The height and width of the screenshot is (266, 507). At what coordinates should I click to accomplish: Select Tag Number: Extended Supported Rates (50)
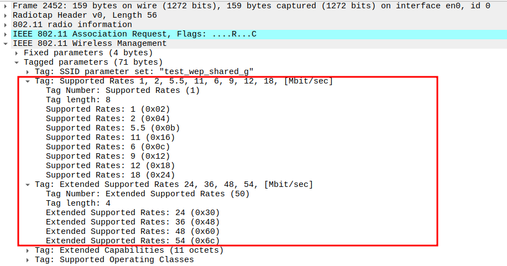coord(148,194)
